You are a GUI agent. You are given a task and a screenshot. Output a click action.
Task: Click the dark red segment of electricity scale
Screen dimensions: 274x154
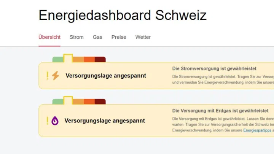[x=100, y=59]
